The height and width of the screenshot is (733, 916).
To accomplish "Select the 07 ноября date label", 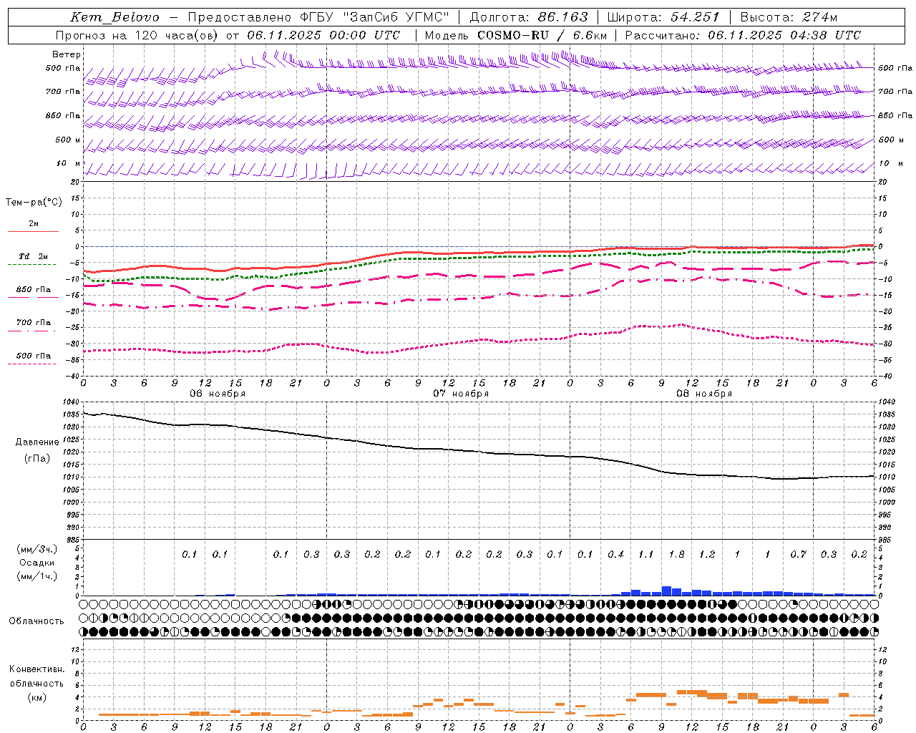I will [461, 393].
